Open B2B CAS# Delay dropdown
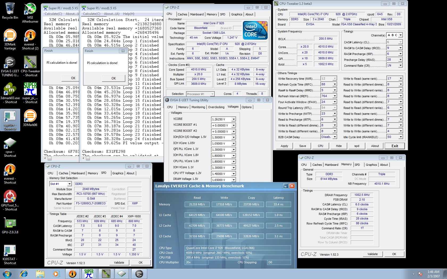447x279 pixels. [335, 137]
